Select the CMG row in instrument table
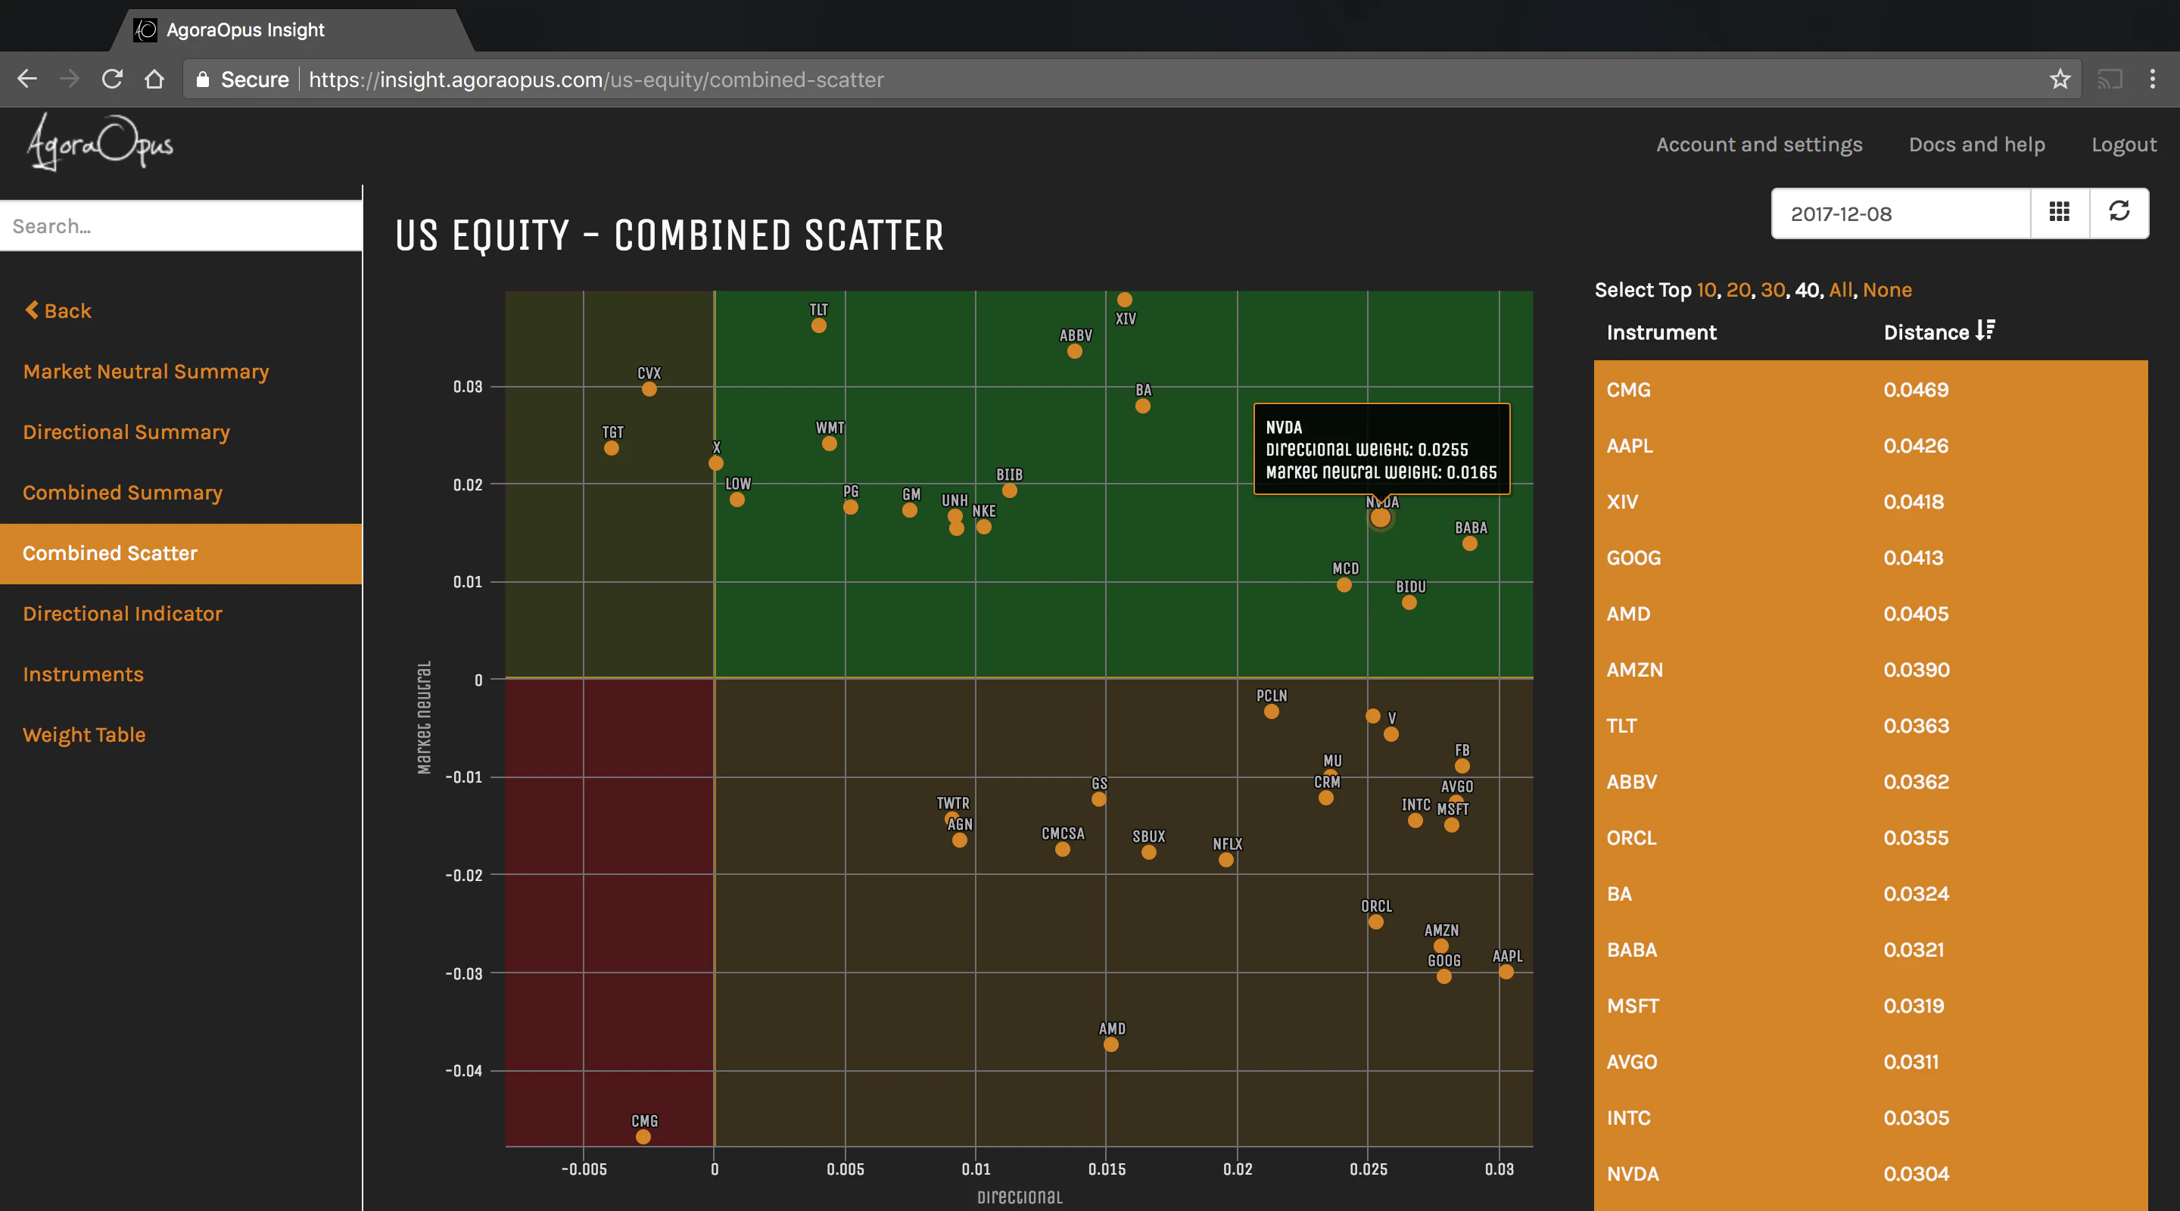2180x1211 pixels. coord(1870,389)
